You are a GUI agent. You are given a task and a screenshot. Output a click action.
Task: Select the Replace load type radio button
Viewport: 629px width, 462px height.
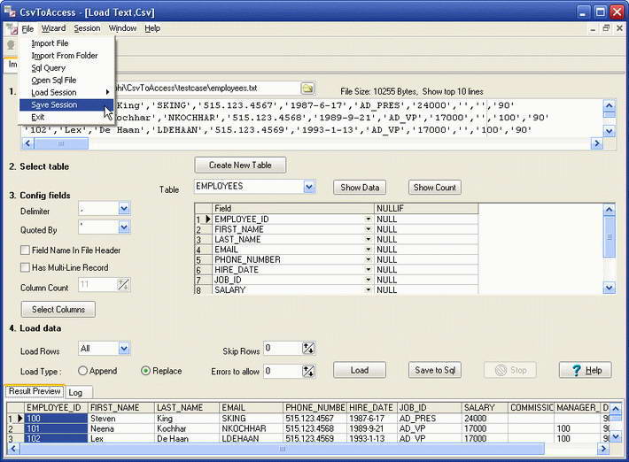pyautogui.click(x=145, y=371)
